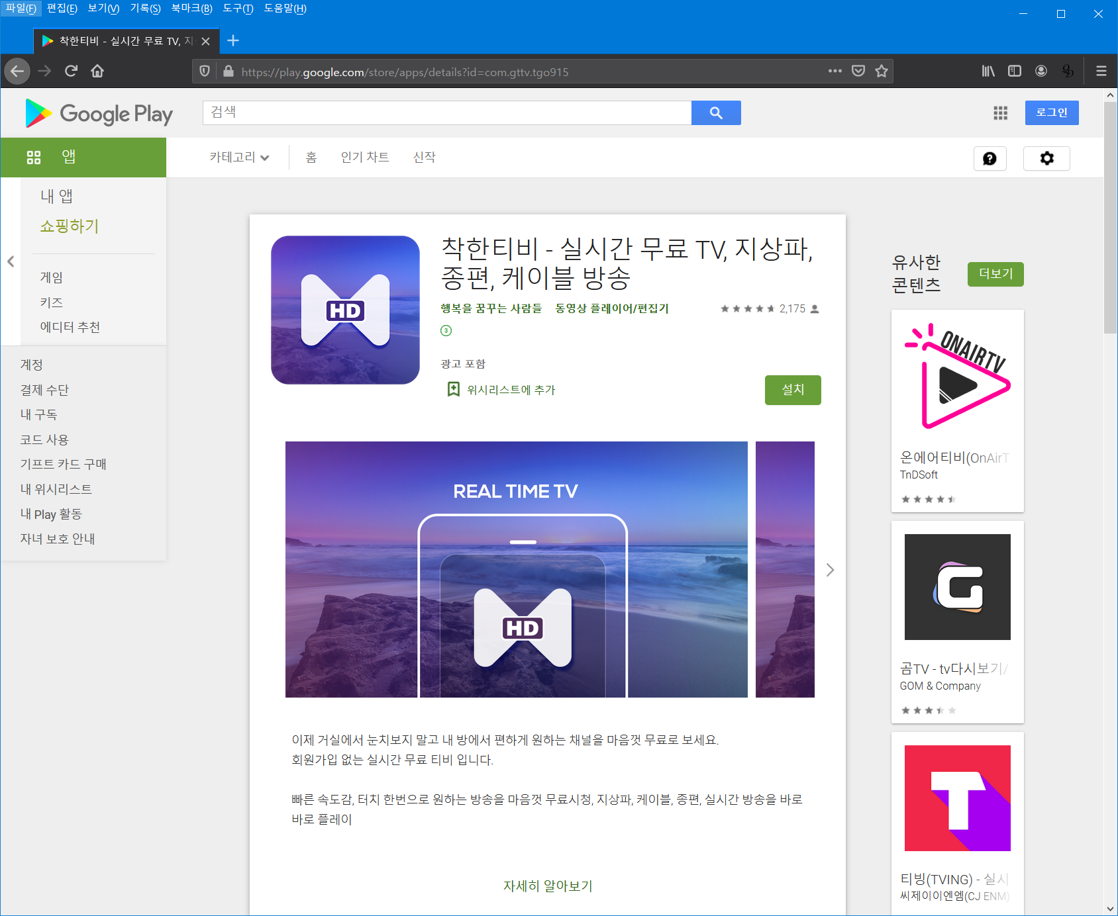Select 쇼핑하기 in sidebar
Screen dimensions: 1118x916
[x=70, y=226]
